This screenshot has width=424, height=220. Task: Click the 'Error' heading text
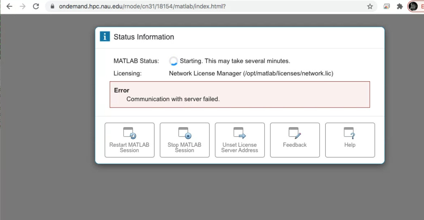click(122, 90)
